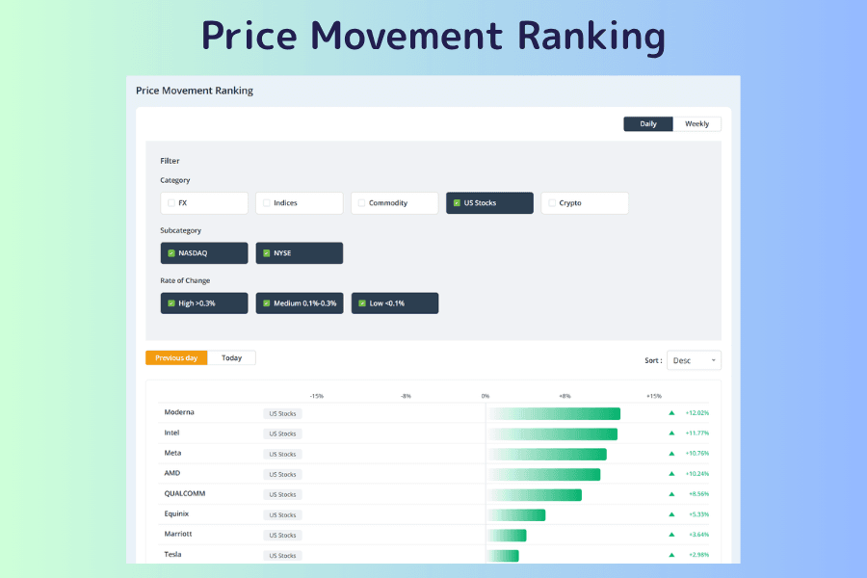Screen dimensions: 867x578
Task: Click the US Stocks tag beside AMD
Action: (282, 475)
